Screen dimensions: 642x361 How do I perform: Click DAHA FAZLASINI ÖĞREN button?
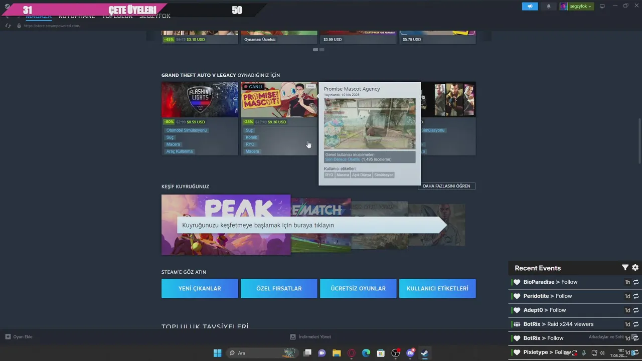446,186
